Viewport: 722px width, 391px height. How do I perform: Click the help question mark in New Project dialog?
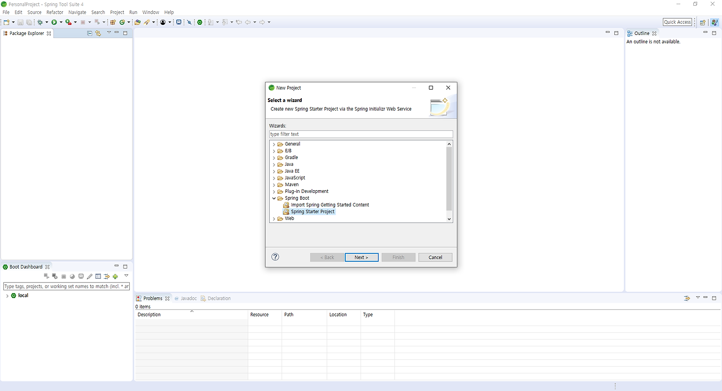[275, 257]
